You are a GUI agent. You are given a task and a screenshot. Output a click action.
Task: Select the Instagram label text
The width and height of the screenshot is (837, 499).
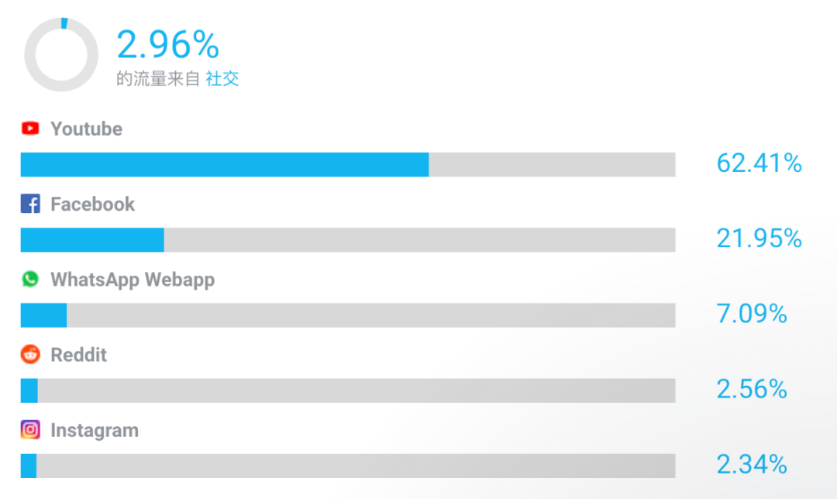(95, 431)
